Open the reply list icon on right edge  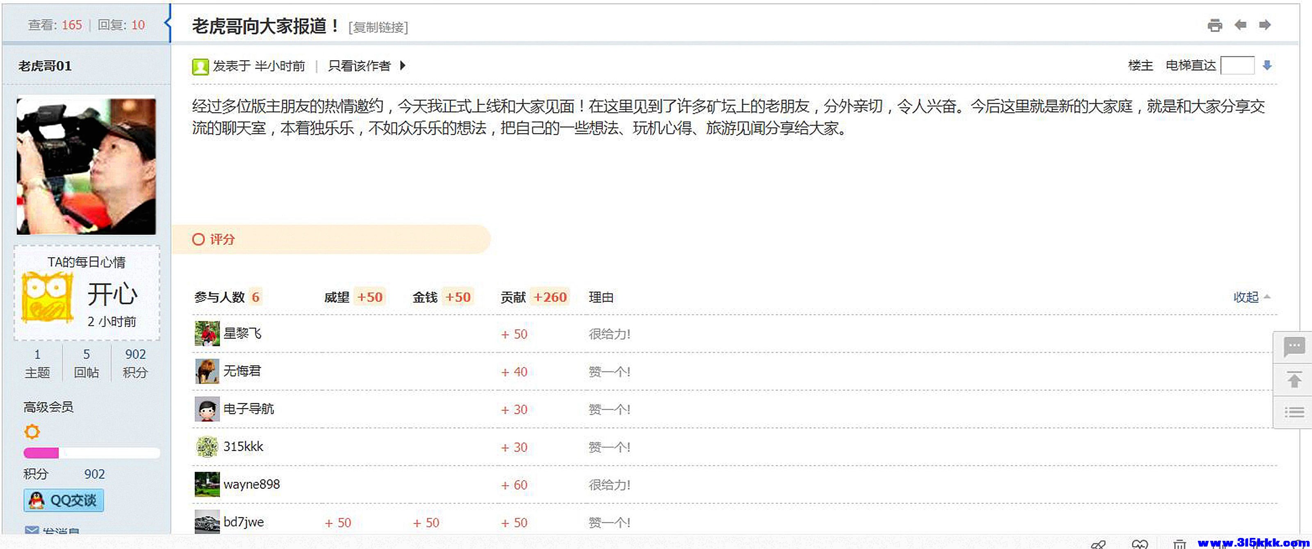point(1294,412)
